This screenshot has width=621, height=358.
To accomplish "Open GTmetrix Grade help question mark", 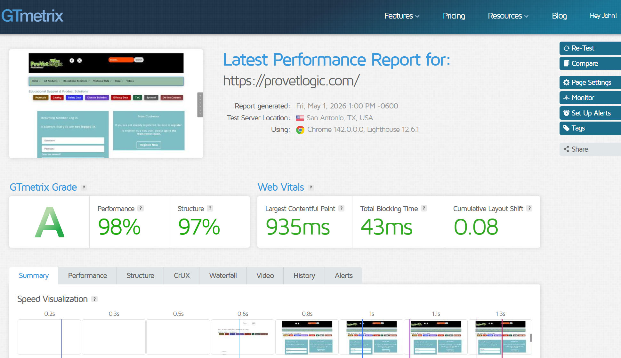I will (x=84, y=187).
